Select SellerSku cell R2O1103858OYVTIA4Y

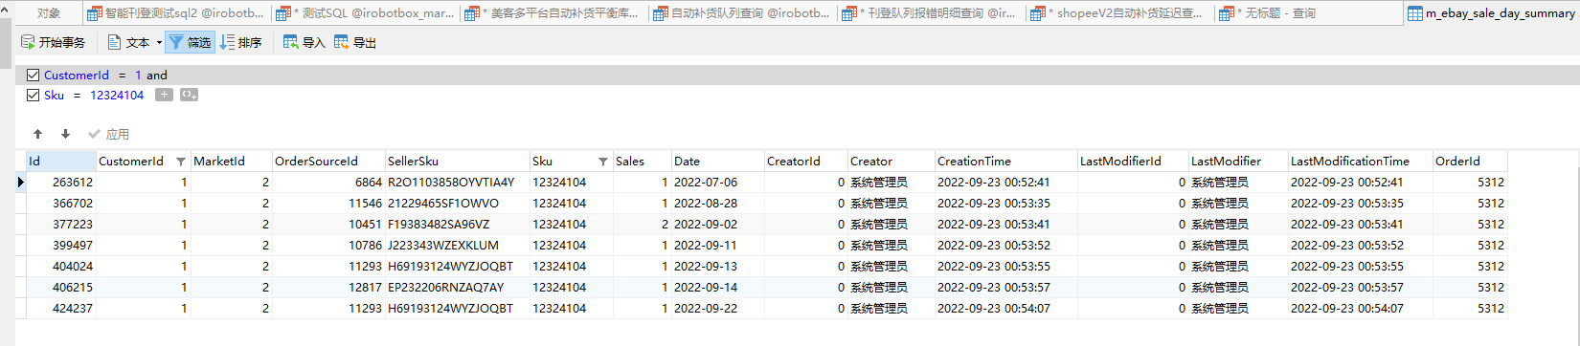[x=457, y=182]
